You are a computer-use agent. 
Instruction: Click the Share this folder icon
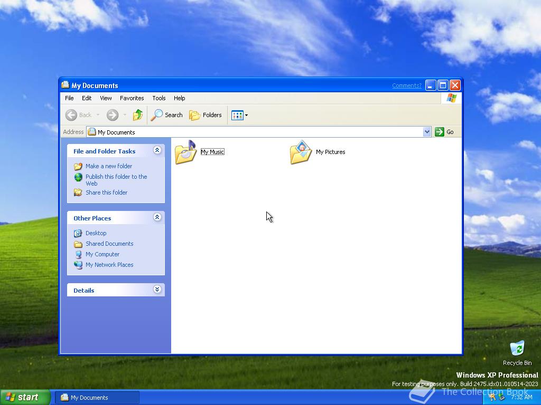pyautogui.click(x=78, y=192)
